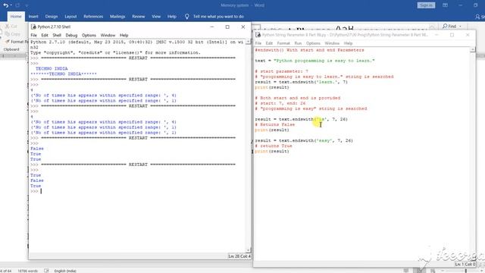The width and height of the screenshot is (485, 273).
Task: Select the Format Painter brush
Action: coord(7,42)
